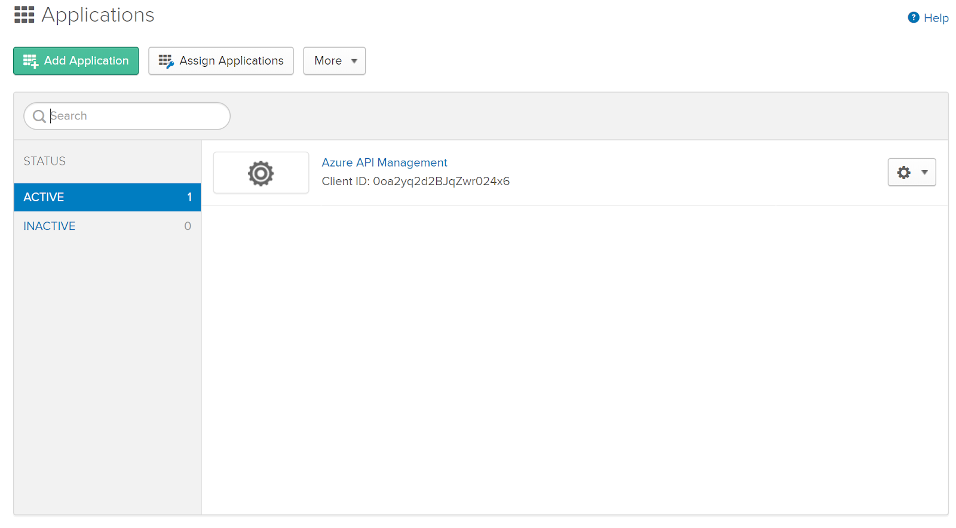Screen dimensions: 956x528
Task: Select the INACTIVE status filter
Action: 108,226
